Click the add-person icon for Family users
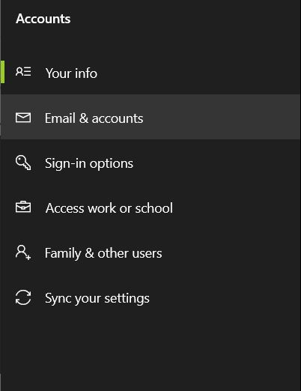The image size is (301, 391). click(23, 252)
